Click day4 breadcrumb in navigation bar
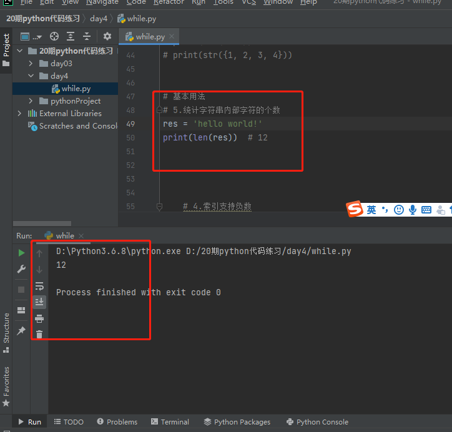 coord(99,19)
